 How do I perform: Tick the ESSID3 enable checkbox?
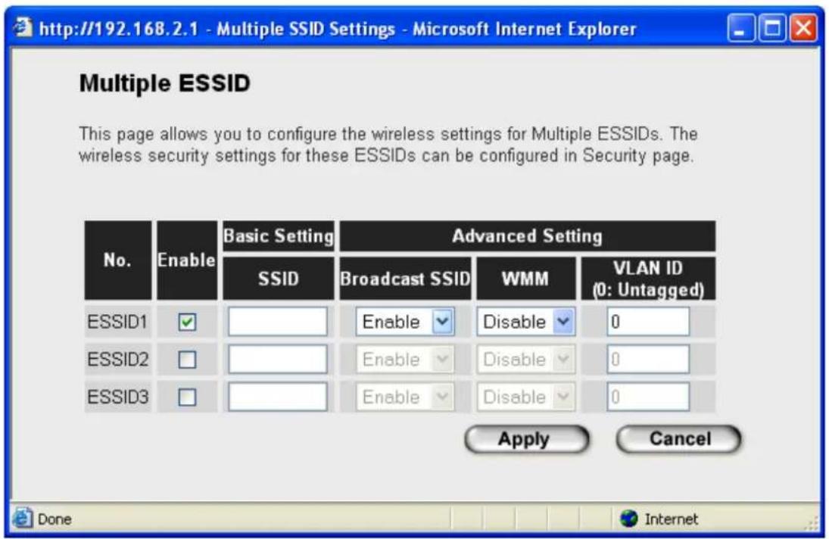click(x=187, y=397)
